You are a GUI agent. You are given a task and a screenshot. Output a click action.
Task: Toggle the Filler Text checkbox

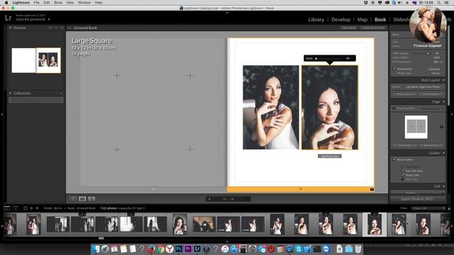tap(402, 179)
